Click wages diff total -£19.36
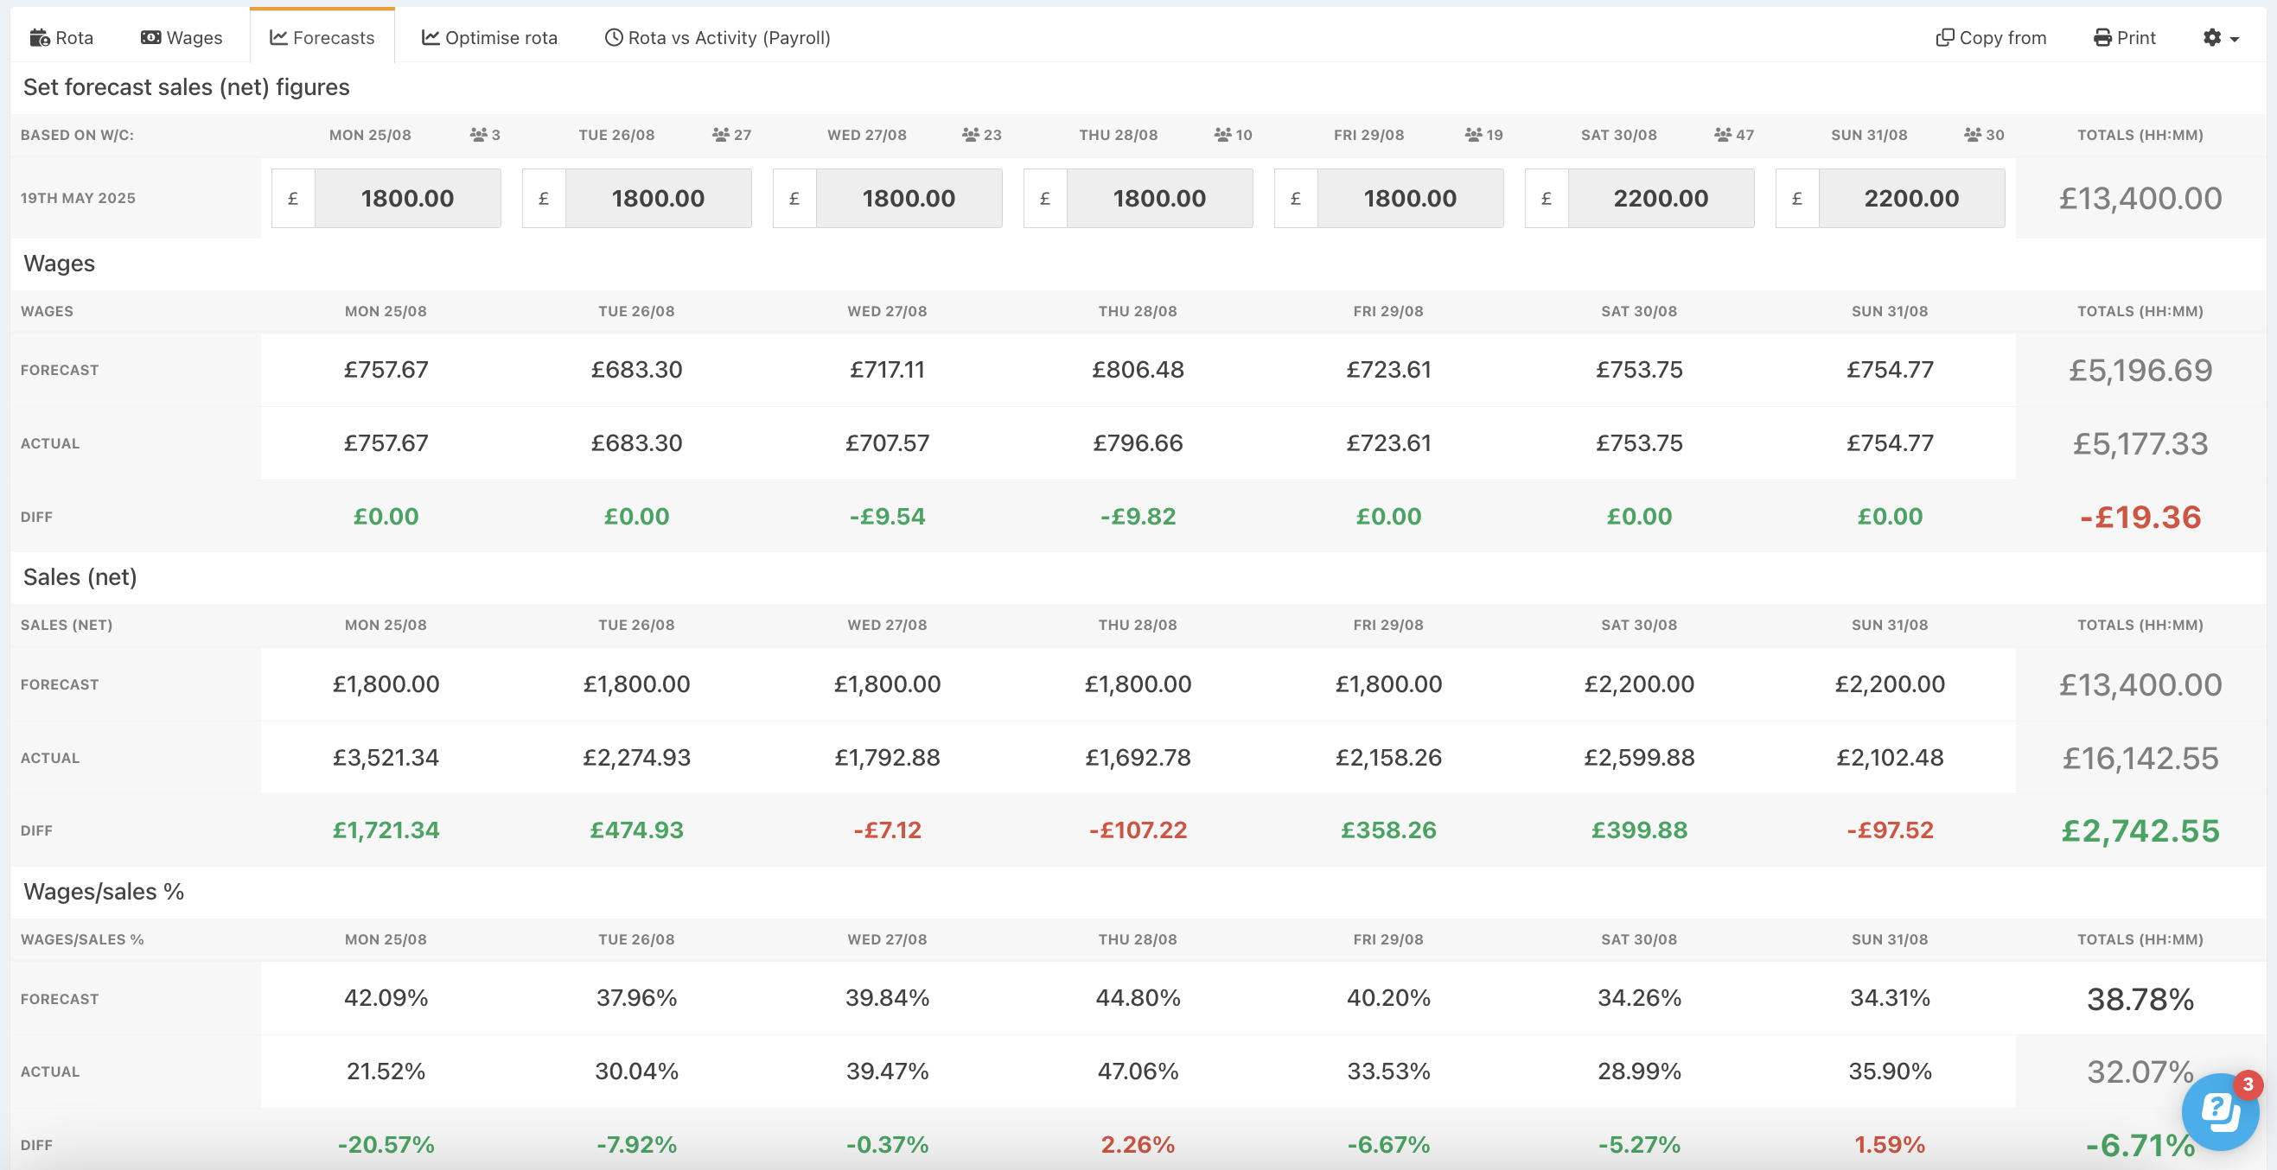The image size is (2277, 1170). tap(2140, 516)
